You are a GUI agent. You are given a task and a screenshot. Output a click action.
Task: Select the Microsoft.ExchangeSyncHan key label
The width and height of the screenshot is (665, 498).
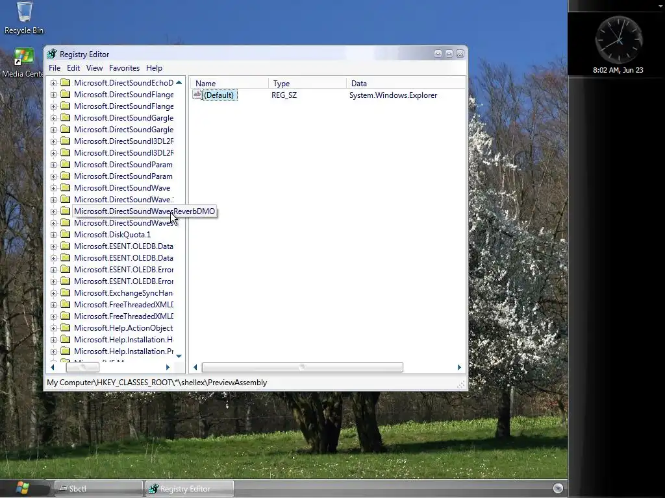123,292
